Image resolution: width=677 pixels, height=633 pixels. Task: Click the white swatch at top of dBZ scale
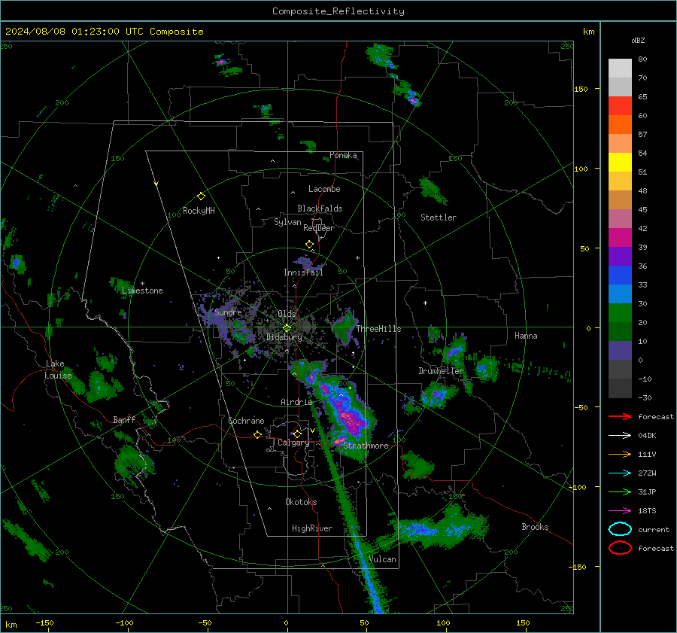tap(620, 68)
